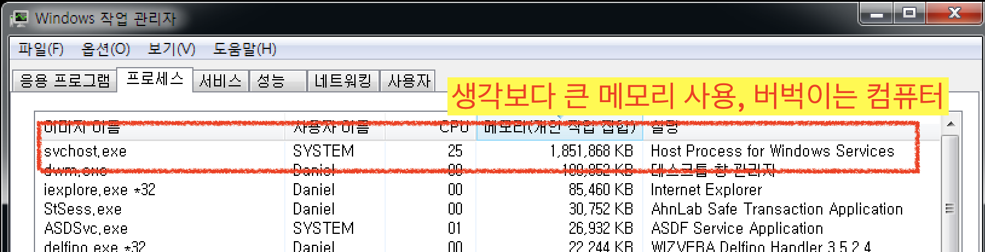Click the Task Manager title bar icon

pyautogui.click(x=19, y=18)
